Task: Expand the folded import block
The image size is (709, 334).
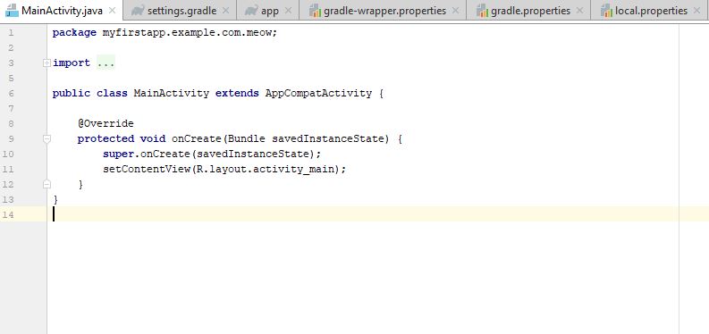Action: (x=46, y=63)
